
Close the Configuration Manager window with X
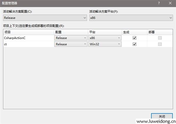click(x=170, y=3)
